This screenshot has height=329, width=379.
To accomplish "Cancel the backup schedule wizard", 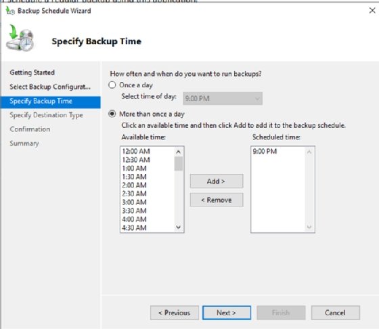I will pyautogui.click(x=336, y=313).
